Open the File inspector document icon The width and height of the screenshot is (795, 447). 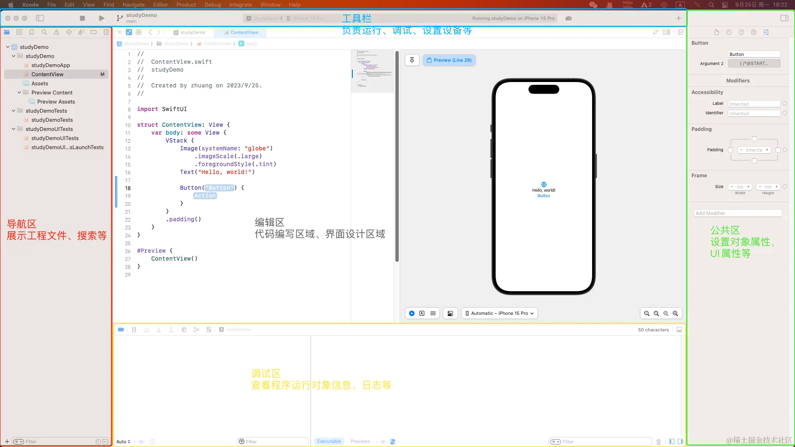pos(716,32)
